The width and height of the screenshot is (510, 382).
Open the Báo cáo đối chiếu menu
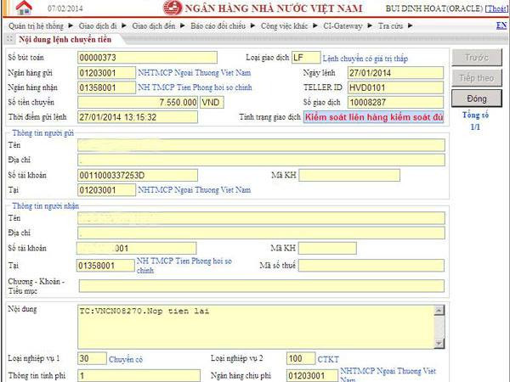click(220, 26)
